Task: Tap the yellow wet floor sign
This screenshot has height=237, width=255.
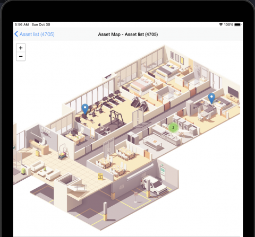Action: click(100, 177)
